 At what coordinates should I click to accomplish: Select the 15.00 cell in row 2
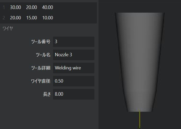pos(32,18)
